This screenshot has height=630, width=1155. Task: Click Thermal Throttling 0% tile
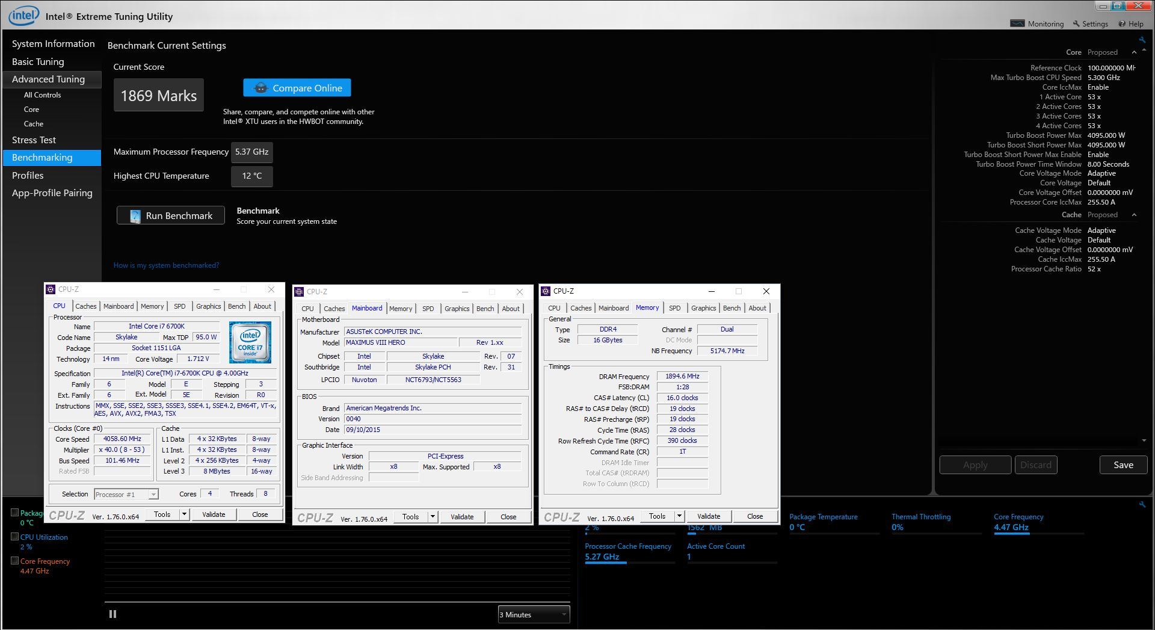pos(937,522)
